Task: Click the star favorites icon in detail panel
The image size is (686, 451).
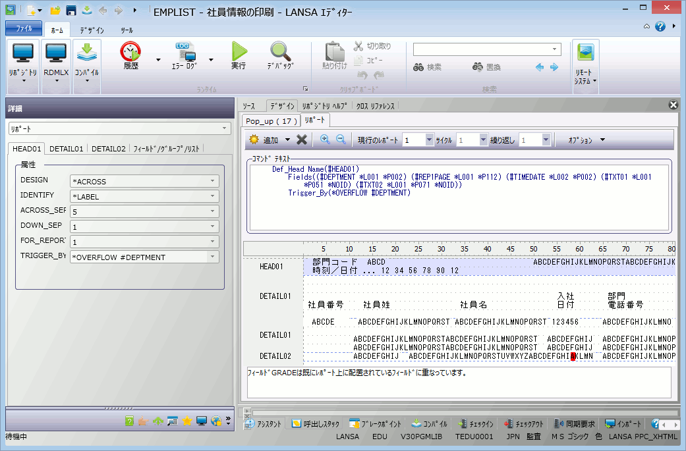Action: pyautogui.click(x=187, y=421)
